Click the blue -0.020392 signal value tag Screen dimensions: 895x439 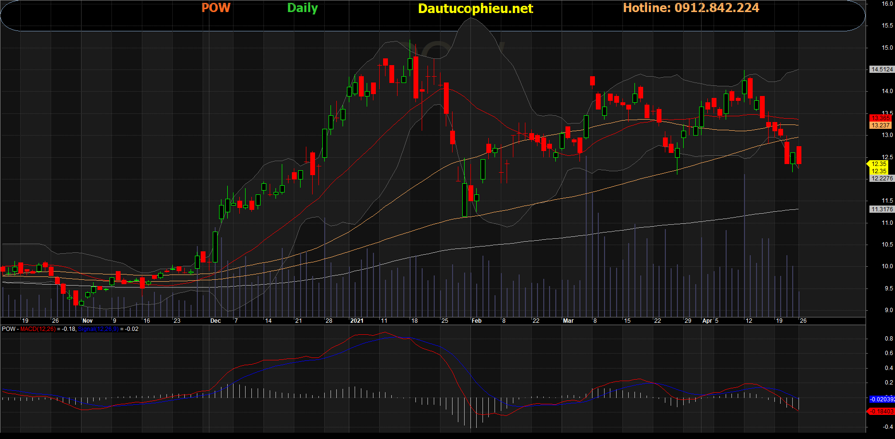pos(881,399)
